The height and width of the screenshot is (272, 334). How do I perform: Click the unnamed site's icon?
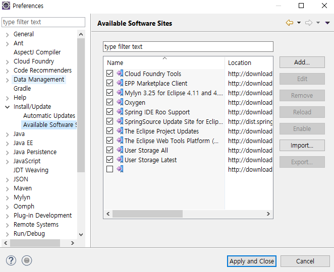[120, 169]
